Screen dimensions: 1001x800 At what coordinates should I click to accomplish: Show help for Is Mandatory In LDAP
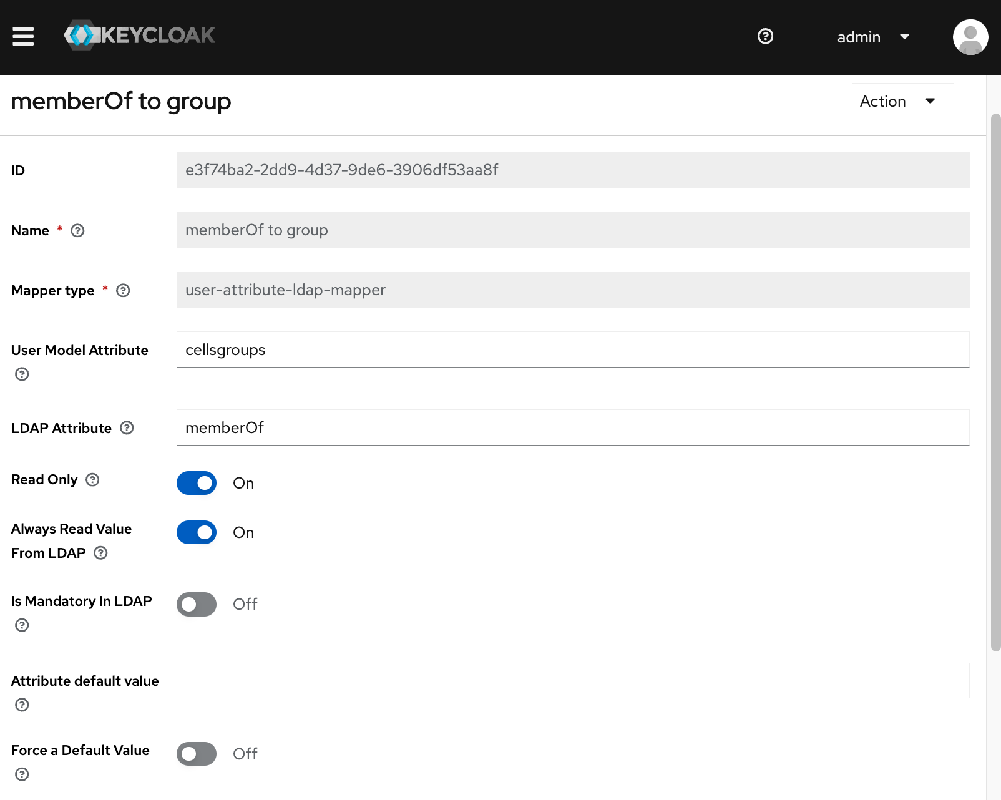point(22,625)
